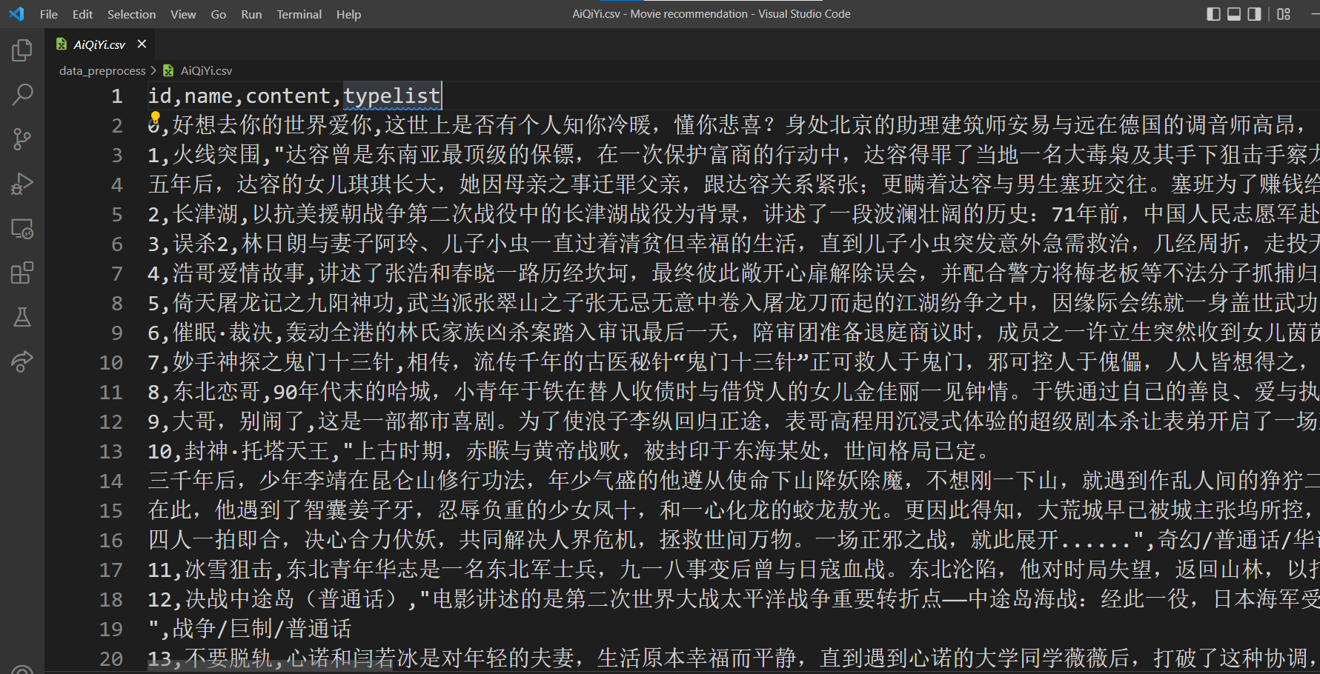Click the word content in header line
1320x674 pixels.
[288, 96]
